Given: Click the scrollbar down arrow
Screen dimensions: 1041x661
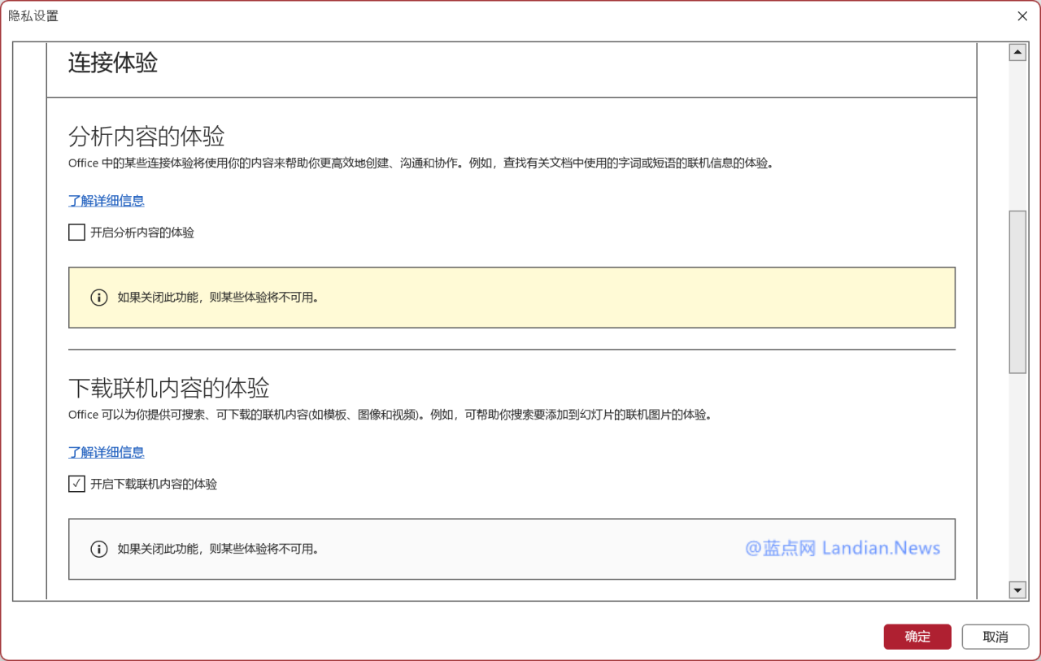Looking at the screenshot, I should click(1017, 589).
